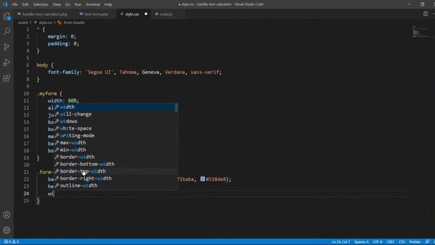
Task: Click the feedback icon in status bar
Action: [428, 242]
